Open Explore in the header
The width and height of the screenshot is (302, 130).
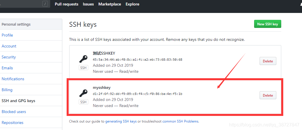click(x=132, y=4)
